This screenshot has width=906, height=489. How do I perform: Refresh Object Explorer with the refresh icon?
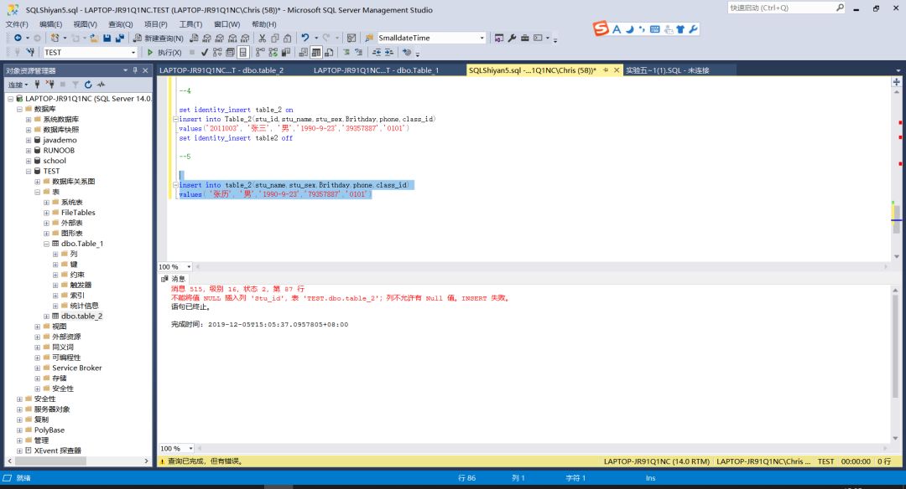[x=88, y=85]
